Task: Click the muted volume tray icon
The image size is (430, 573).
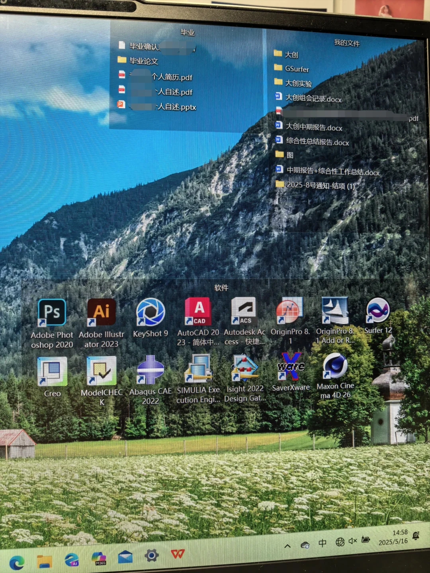Action: [x=353, y=541]
